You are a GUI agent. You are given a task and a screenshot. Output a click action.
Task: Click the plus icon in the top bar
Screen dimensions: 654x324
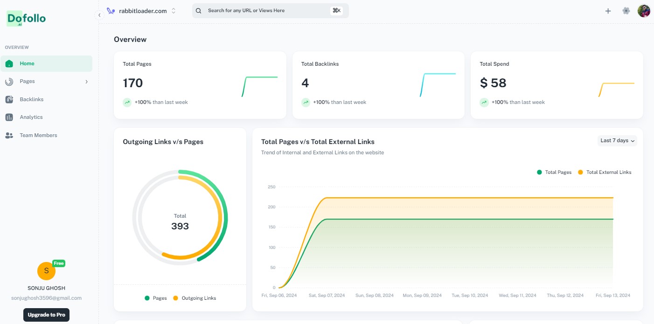(608, 11)
